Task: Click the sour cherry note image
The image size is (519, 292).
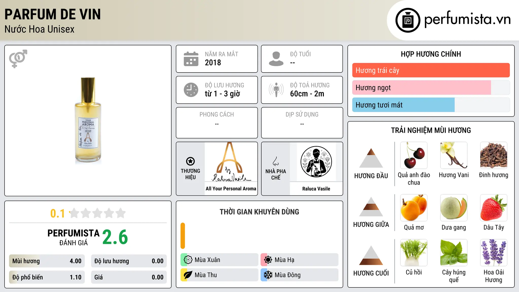Action: point(414,155)
